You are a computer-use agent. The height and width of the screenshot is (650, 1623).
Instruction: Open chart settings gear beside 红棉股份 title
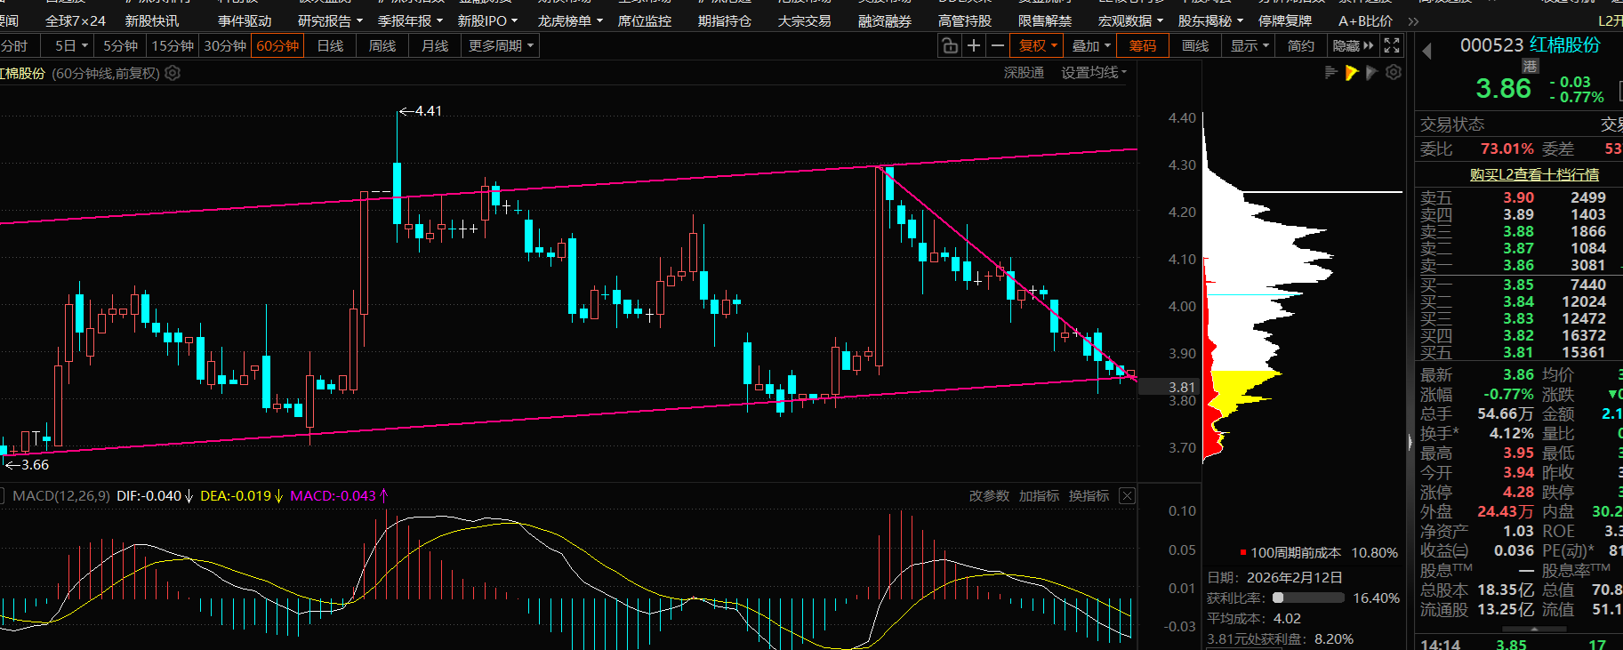coord(173,73)
